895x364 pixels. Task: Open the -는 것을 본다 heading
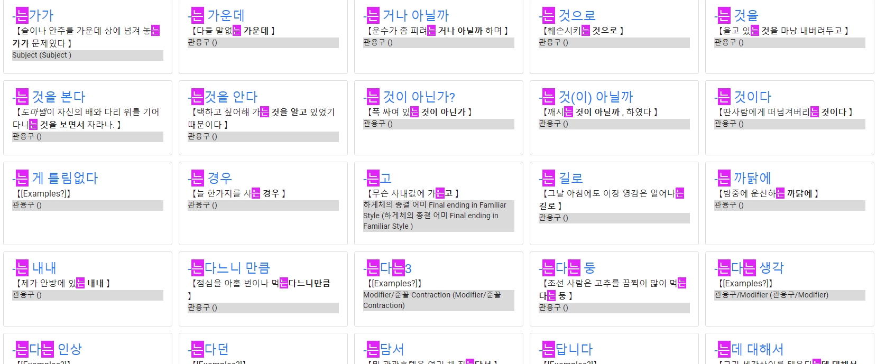(x=49, y=97)
